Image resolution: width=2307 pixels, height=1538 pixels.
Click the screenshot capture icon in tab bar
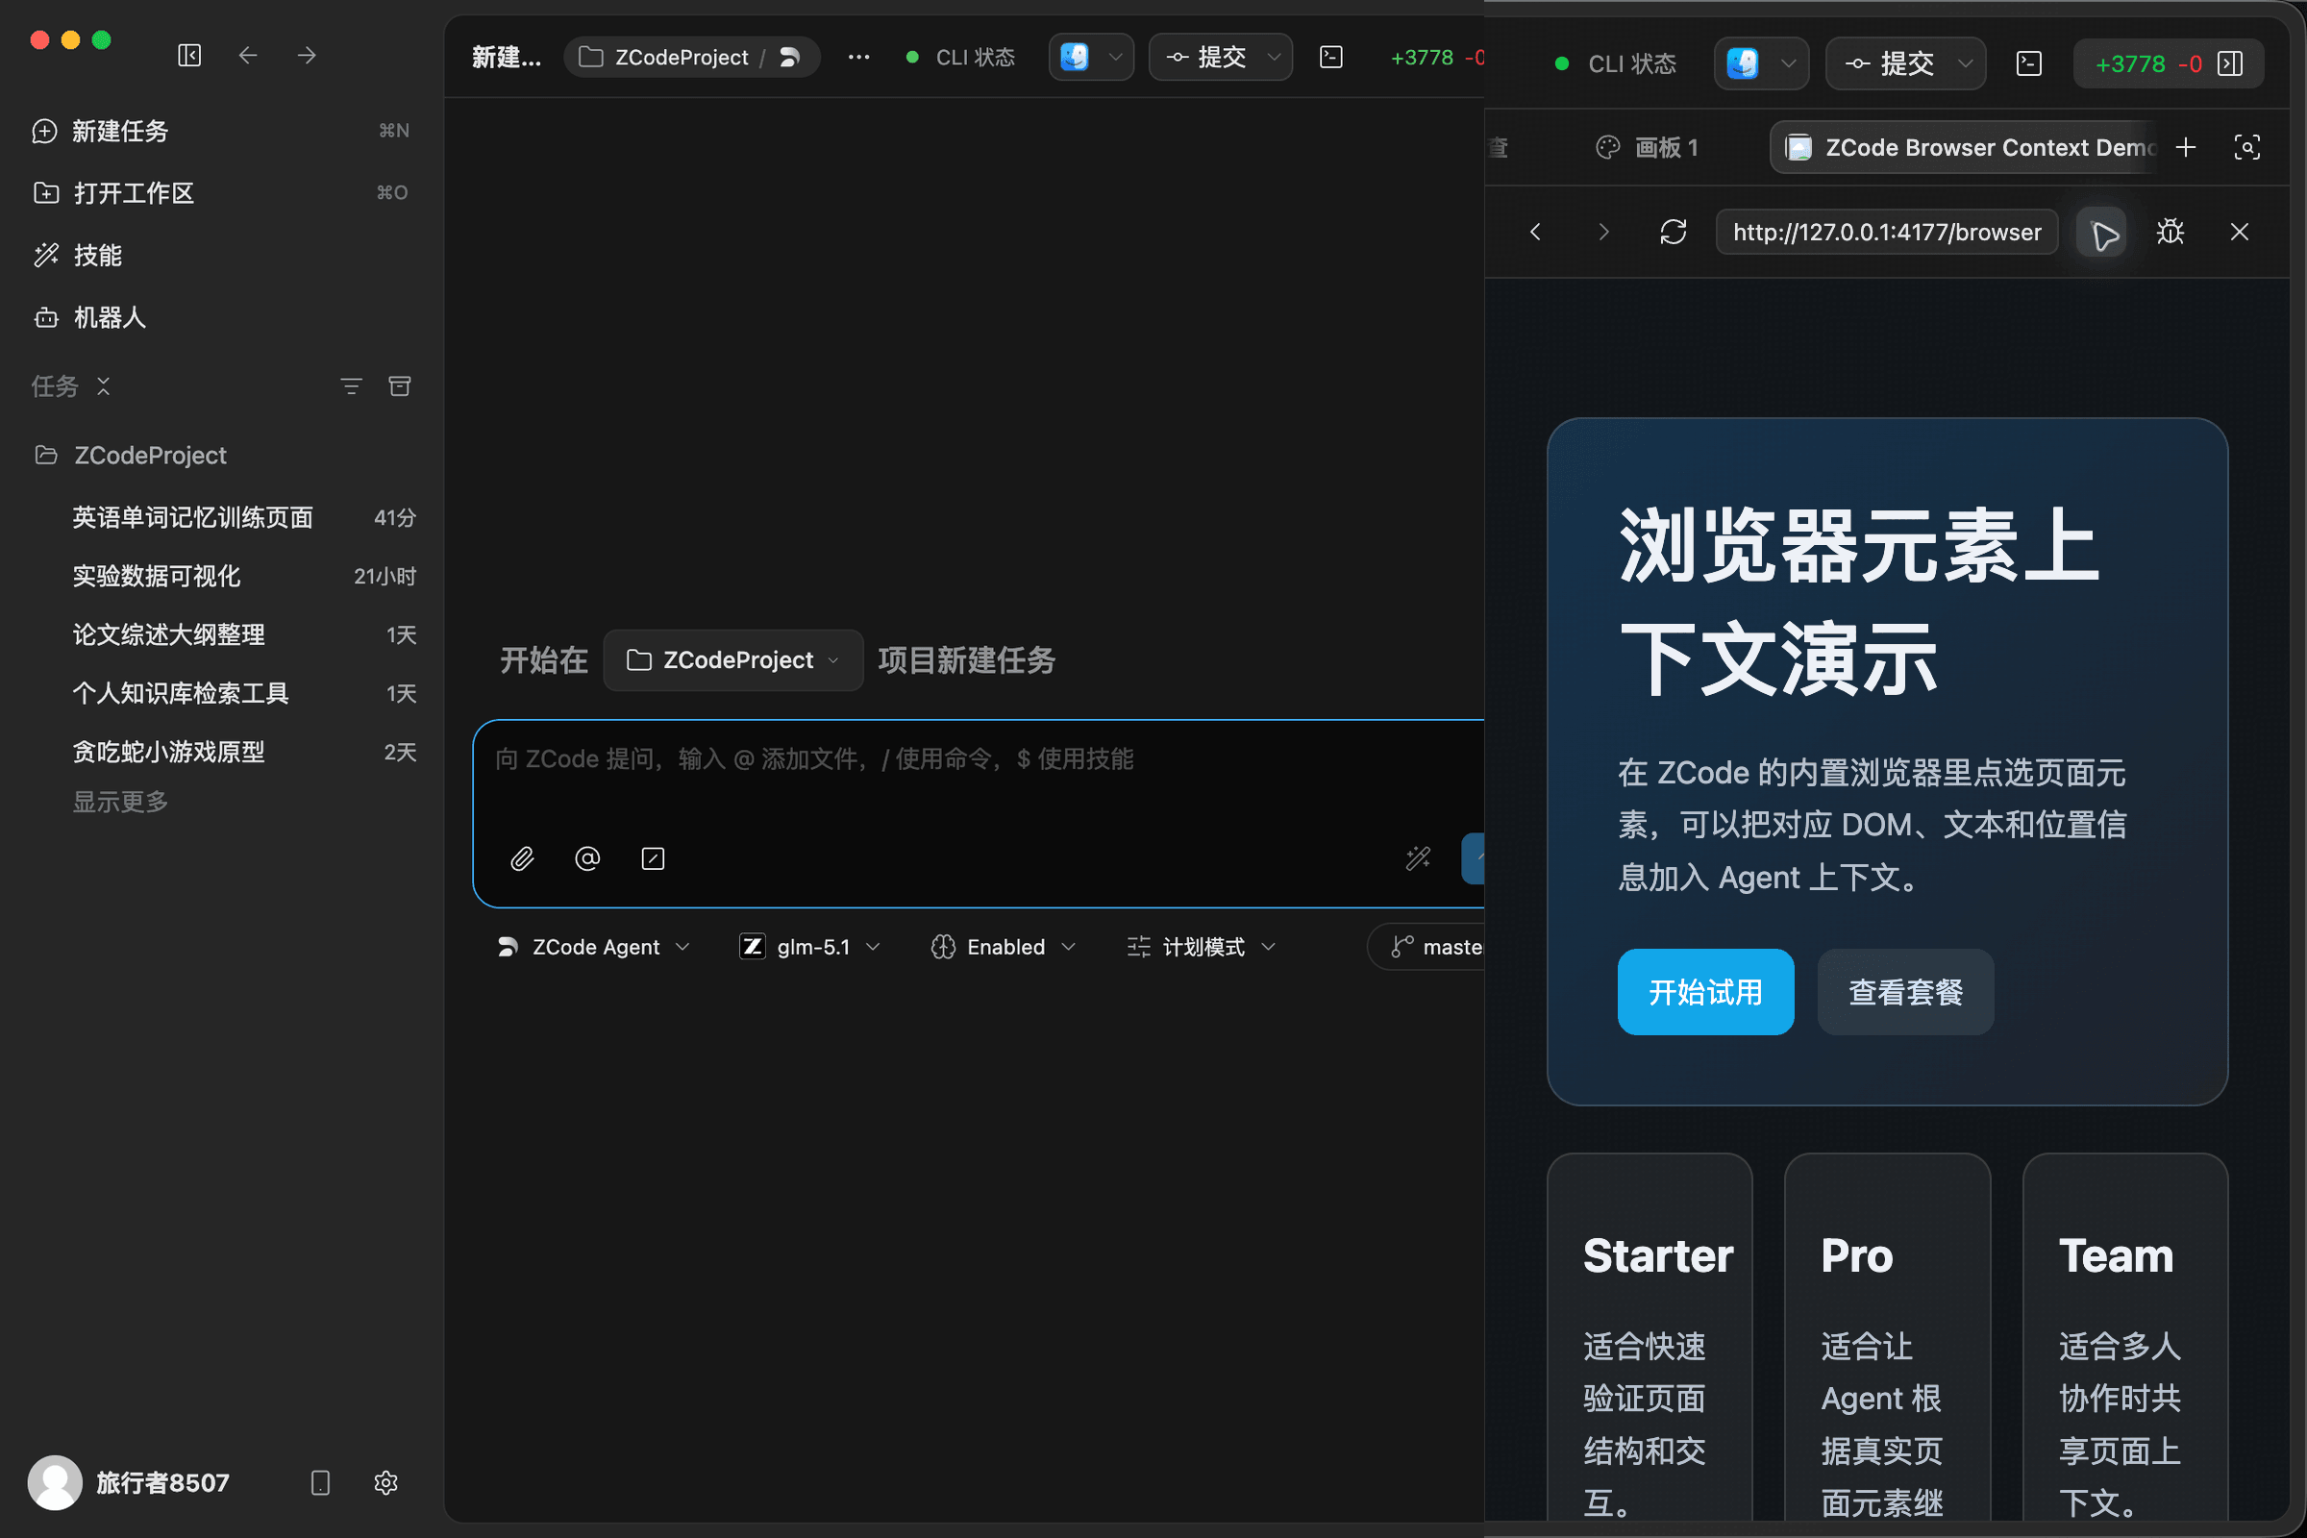2247,147
